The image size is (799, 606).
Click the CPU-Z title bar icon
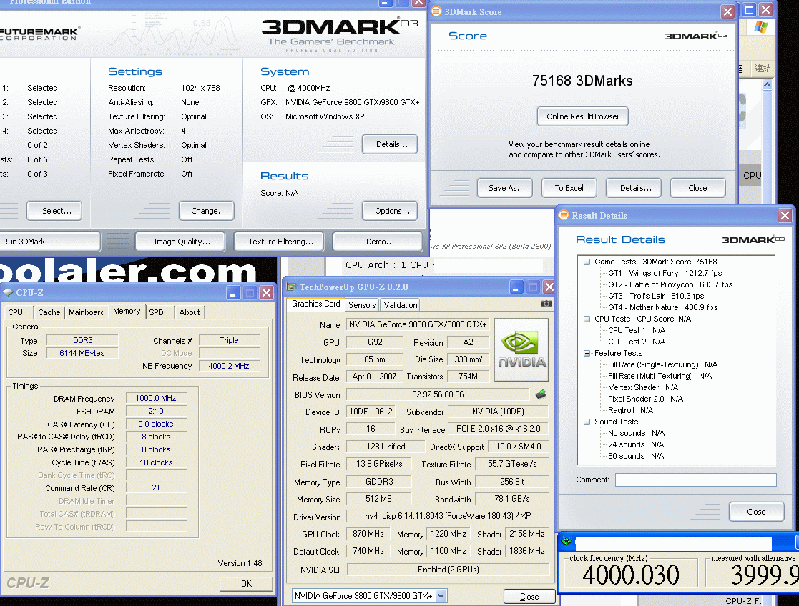click(x=8, y=292)
